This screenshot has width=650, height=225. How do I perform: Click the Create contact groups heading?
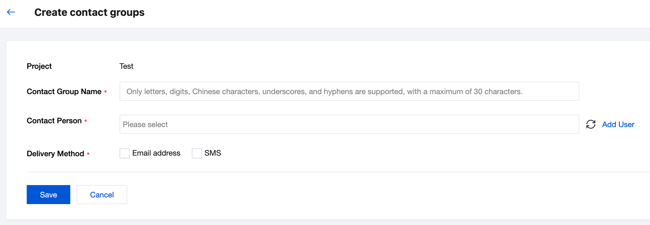point(89,12)
